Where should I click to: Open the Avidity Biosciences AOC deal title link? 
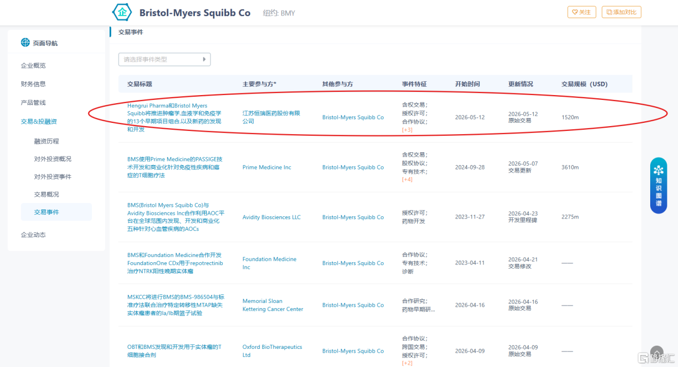pyautogui.click(x=176, y=217)
